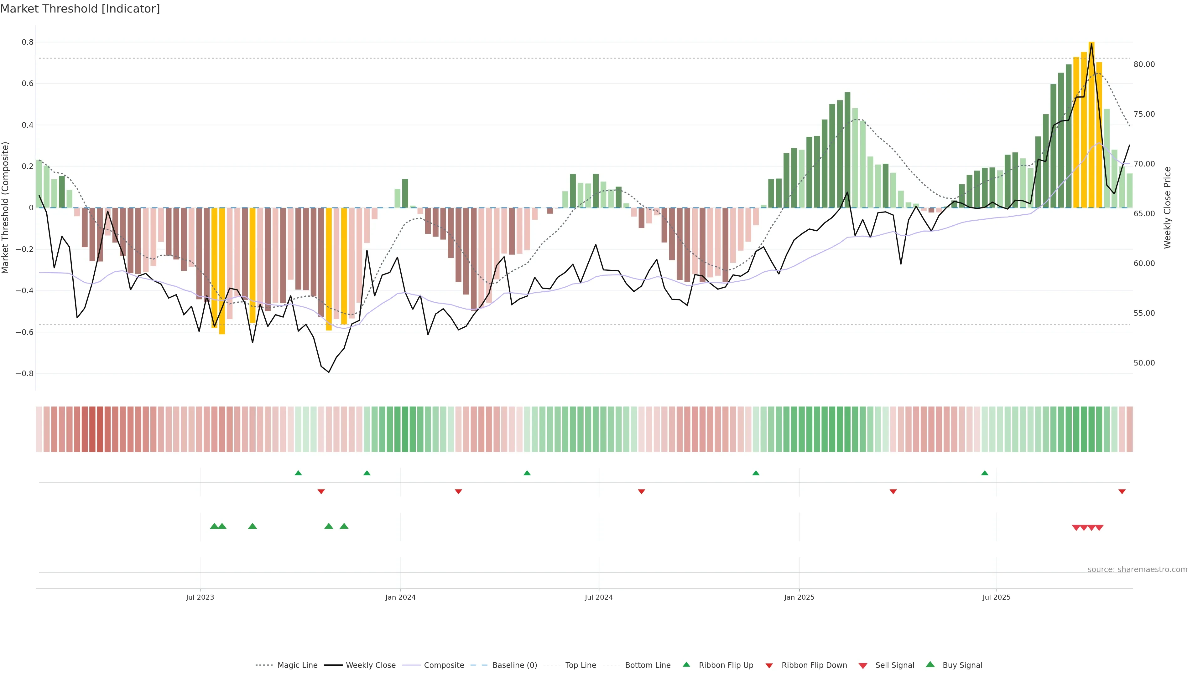Click the Weekly Close Price axis title
Screen dimensions: 1203x676
(x=1167, y=207)
